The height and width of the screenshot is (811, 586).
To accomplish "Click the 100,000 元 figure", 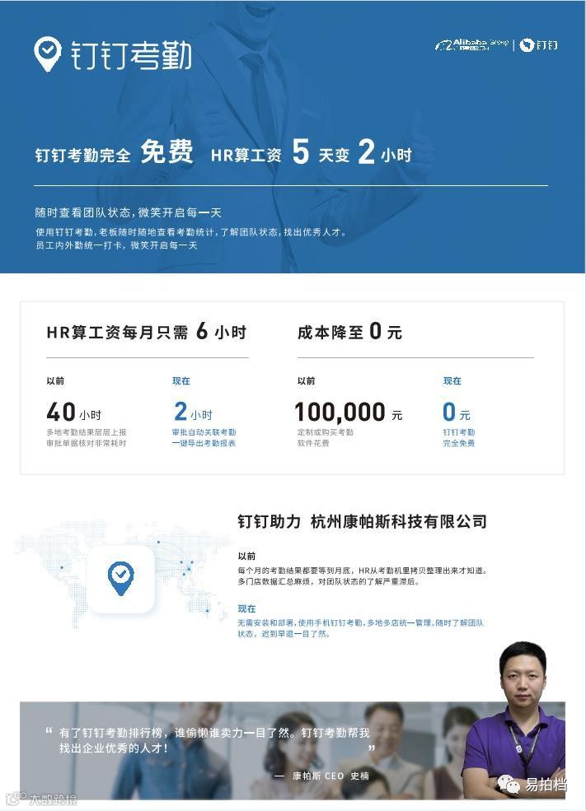I will coord(349,412).
